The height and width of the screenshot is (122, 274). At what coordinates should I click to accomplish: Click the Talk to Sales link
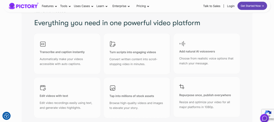click(x=212, y=6)
